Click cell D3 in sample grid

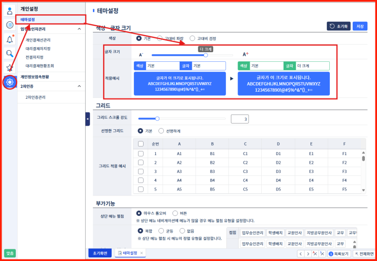point(278,171)
